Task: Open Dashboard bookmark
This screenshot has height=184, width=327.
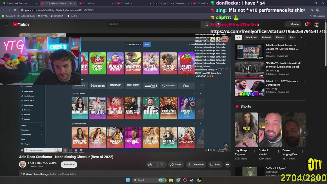Action: 8,16
